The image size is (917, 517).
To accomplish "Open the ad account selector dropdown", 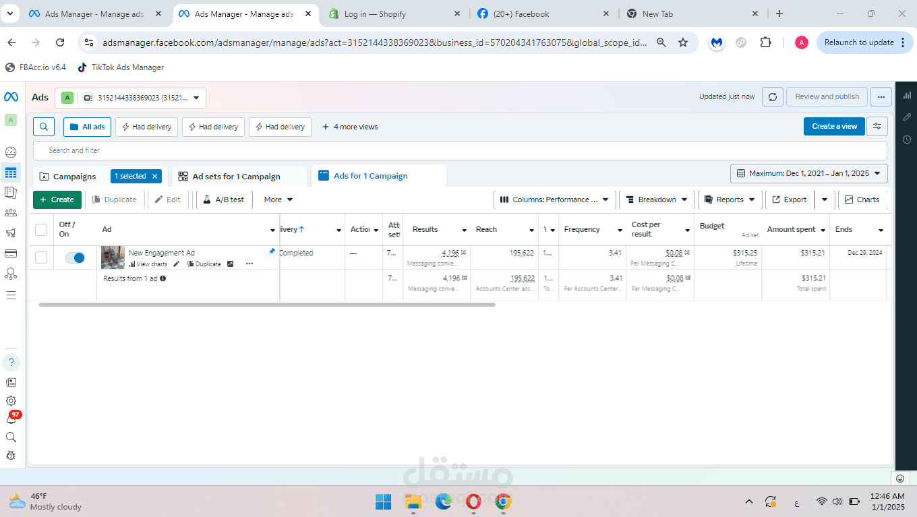I will click(x=131, y=98).
